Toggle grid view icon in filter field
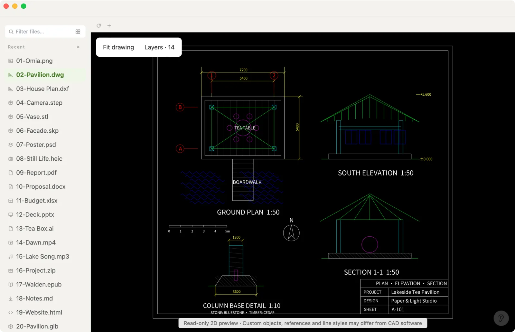 click(78, 32)
